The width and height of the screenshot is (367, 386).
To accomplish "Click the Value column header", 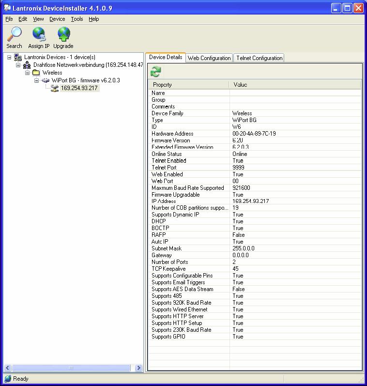I will [x=295, y=85].
